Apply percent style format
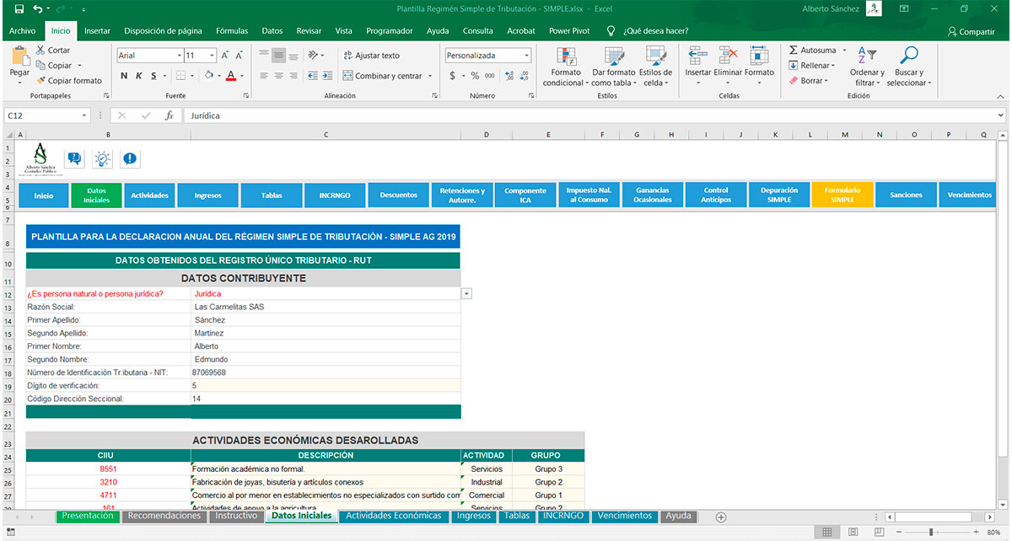Screen dimensions: 1012x541 pyautogui.click(x=476, y=76)
